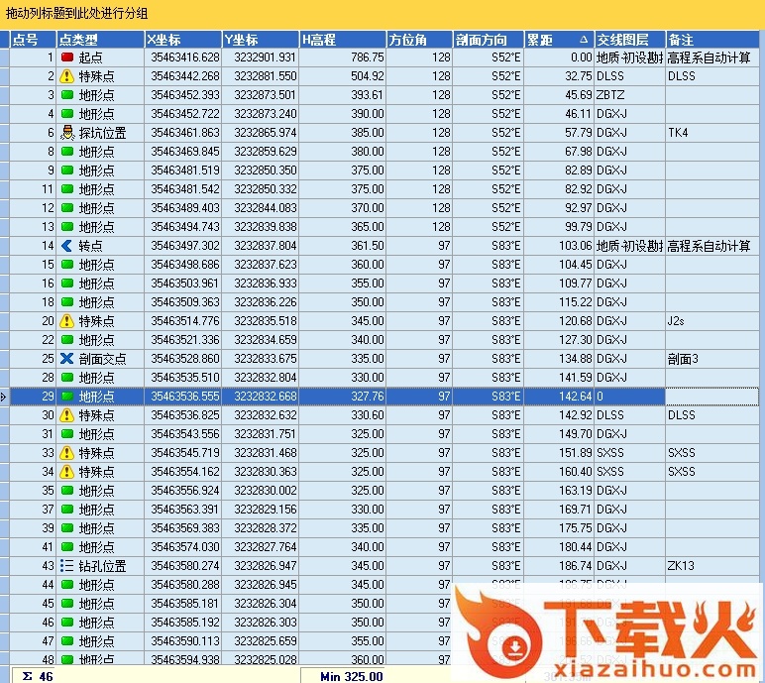Click the 备注 column header
Viewport: 765px width, 683px height.
pyautogui.click(x=711, y=39)
